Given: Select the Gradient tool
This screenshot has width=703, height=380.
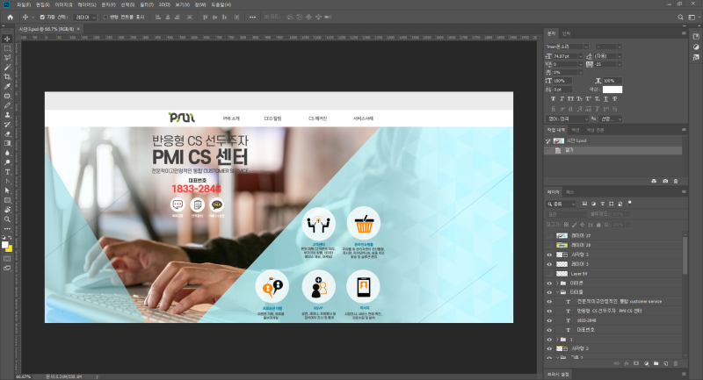Looking at the screenshot, I should coord(7,143).
